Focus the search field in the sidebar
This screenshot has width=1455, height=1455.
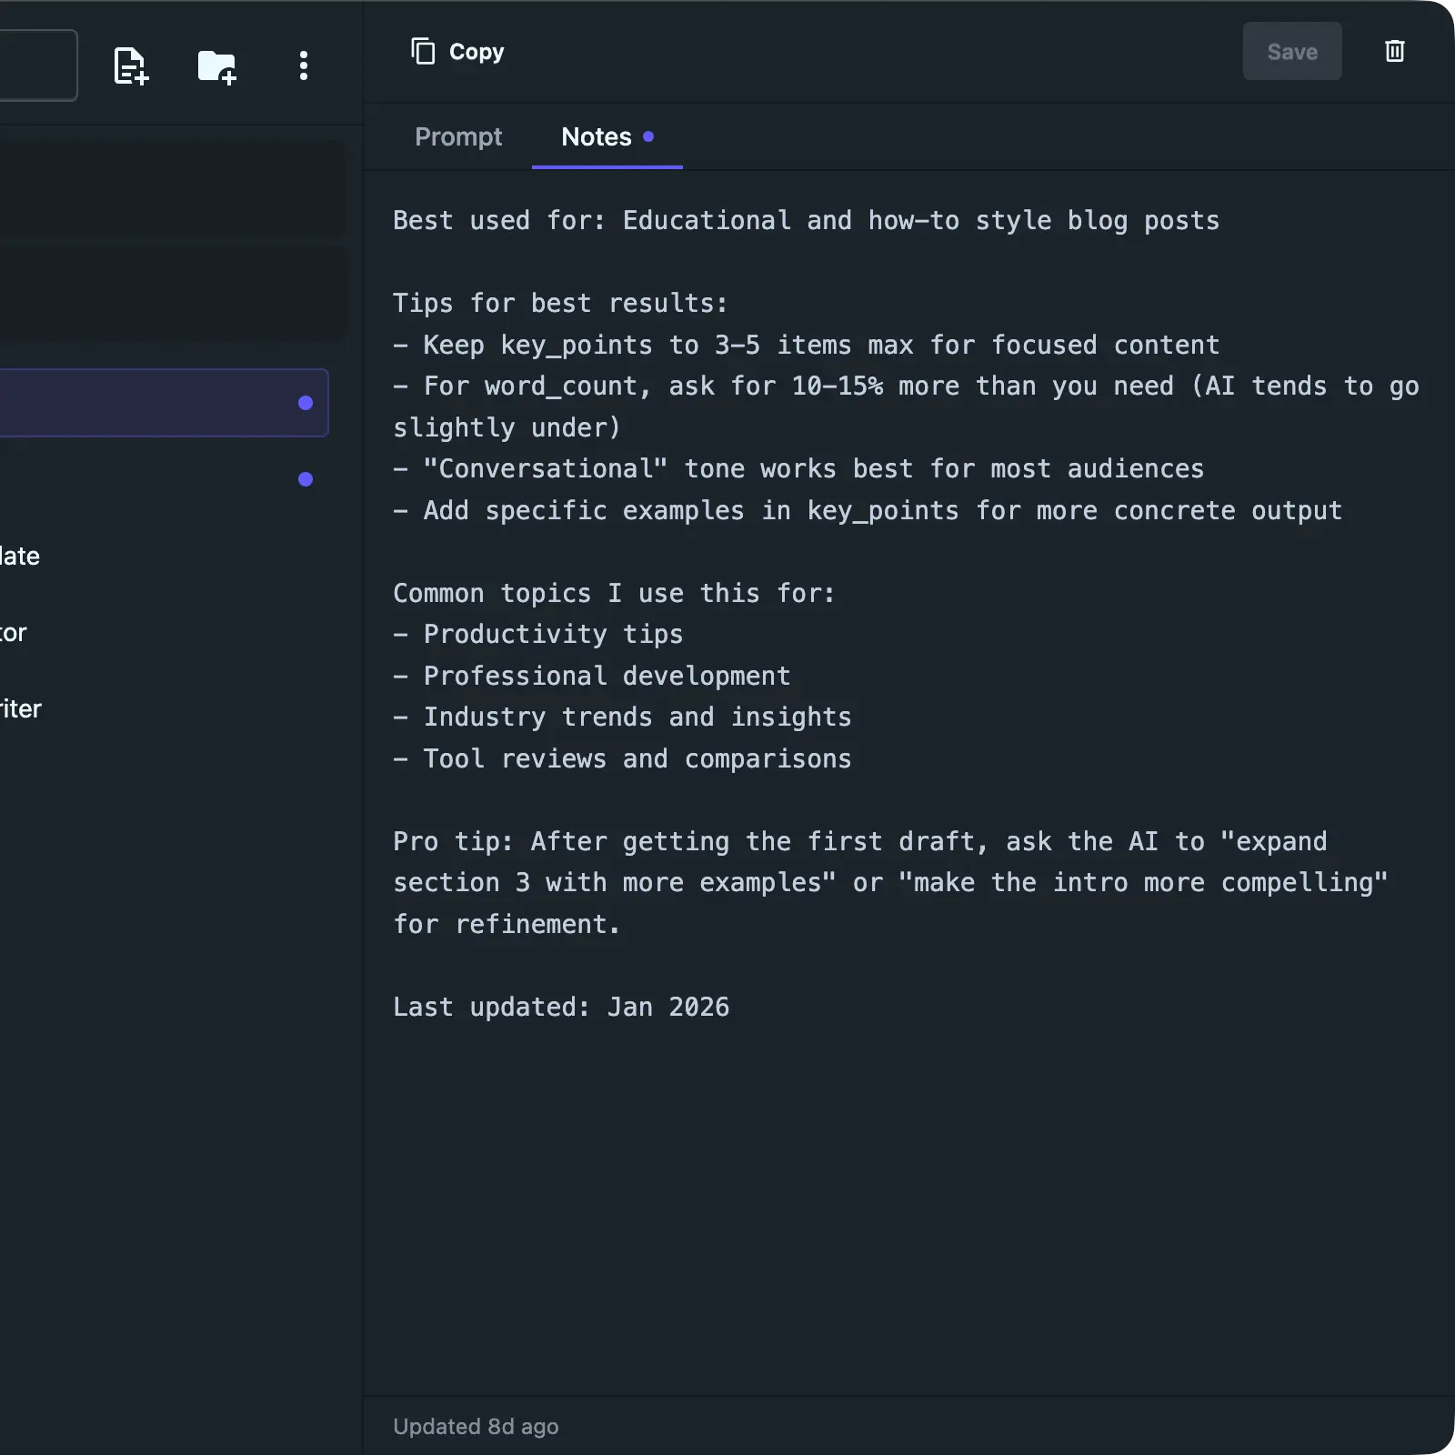[36, 65]
